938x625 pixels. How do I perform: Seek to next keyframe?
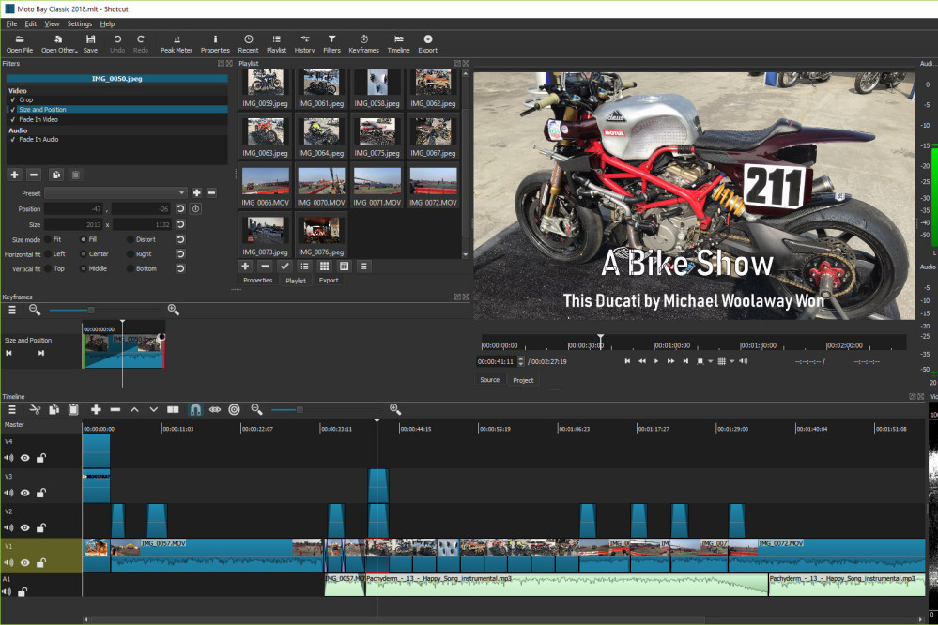pyautogui.click(x=40, y=353)
